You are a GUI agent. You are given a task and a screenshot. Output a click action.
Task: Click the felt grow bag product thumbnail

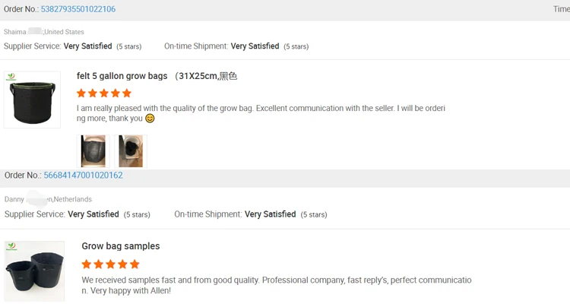(32, 100)
